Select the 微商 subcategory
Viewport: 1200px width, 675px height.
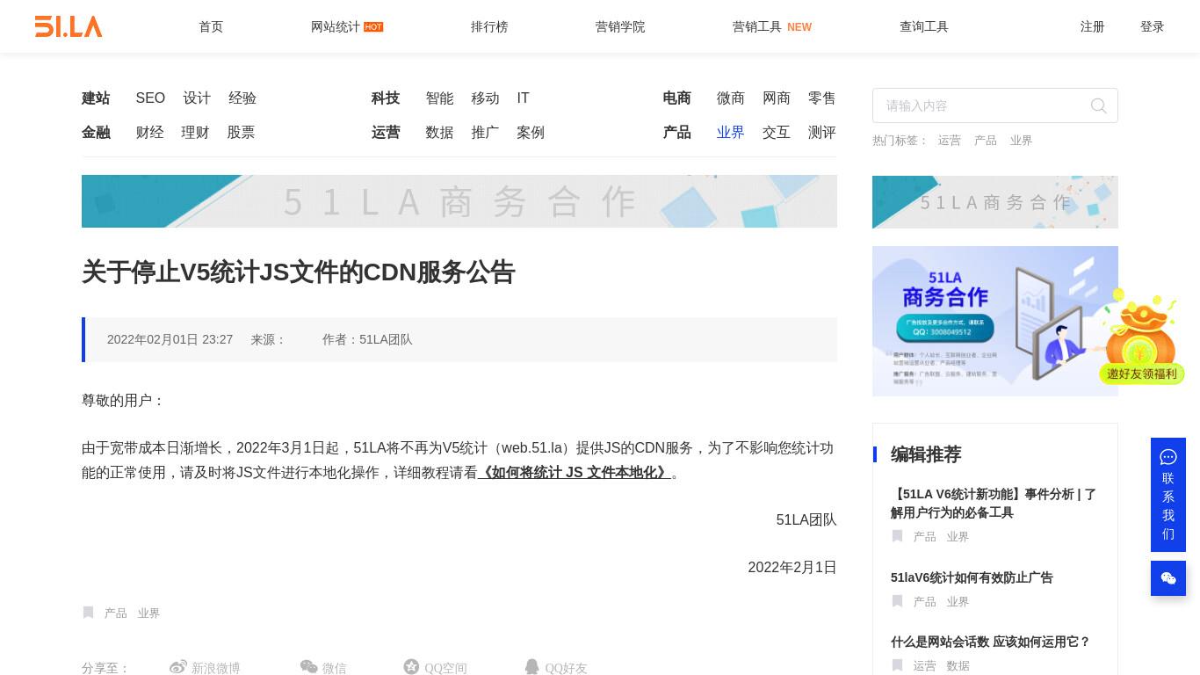coord(731,98)
